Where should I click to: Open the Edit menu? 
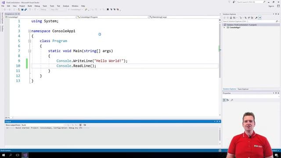pos(8,6)
